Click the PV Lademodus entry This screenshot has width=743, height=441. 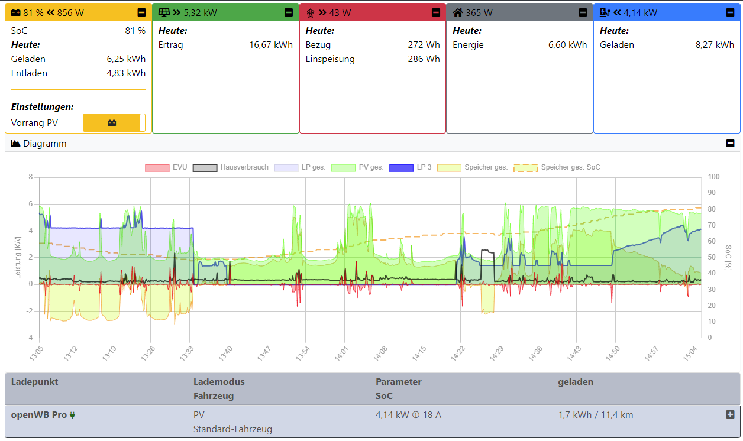(199, 415)
